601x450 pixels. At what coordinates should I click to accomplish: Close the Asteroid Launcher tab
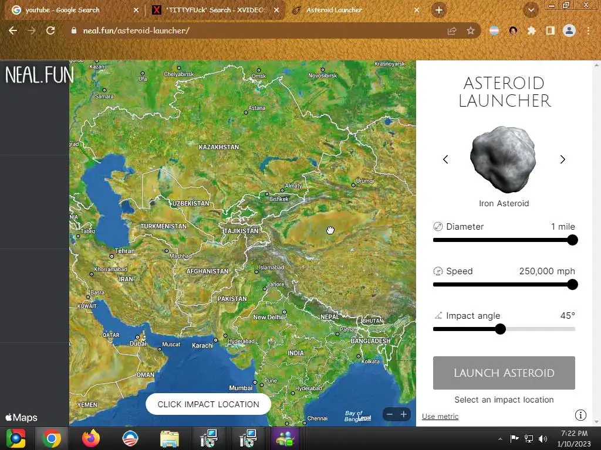pos(417,10)
